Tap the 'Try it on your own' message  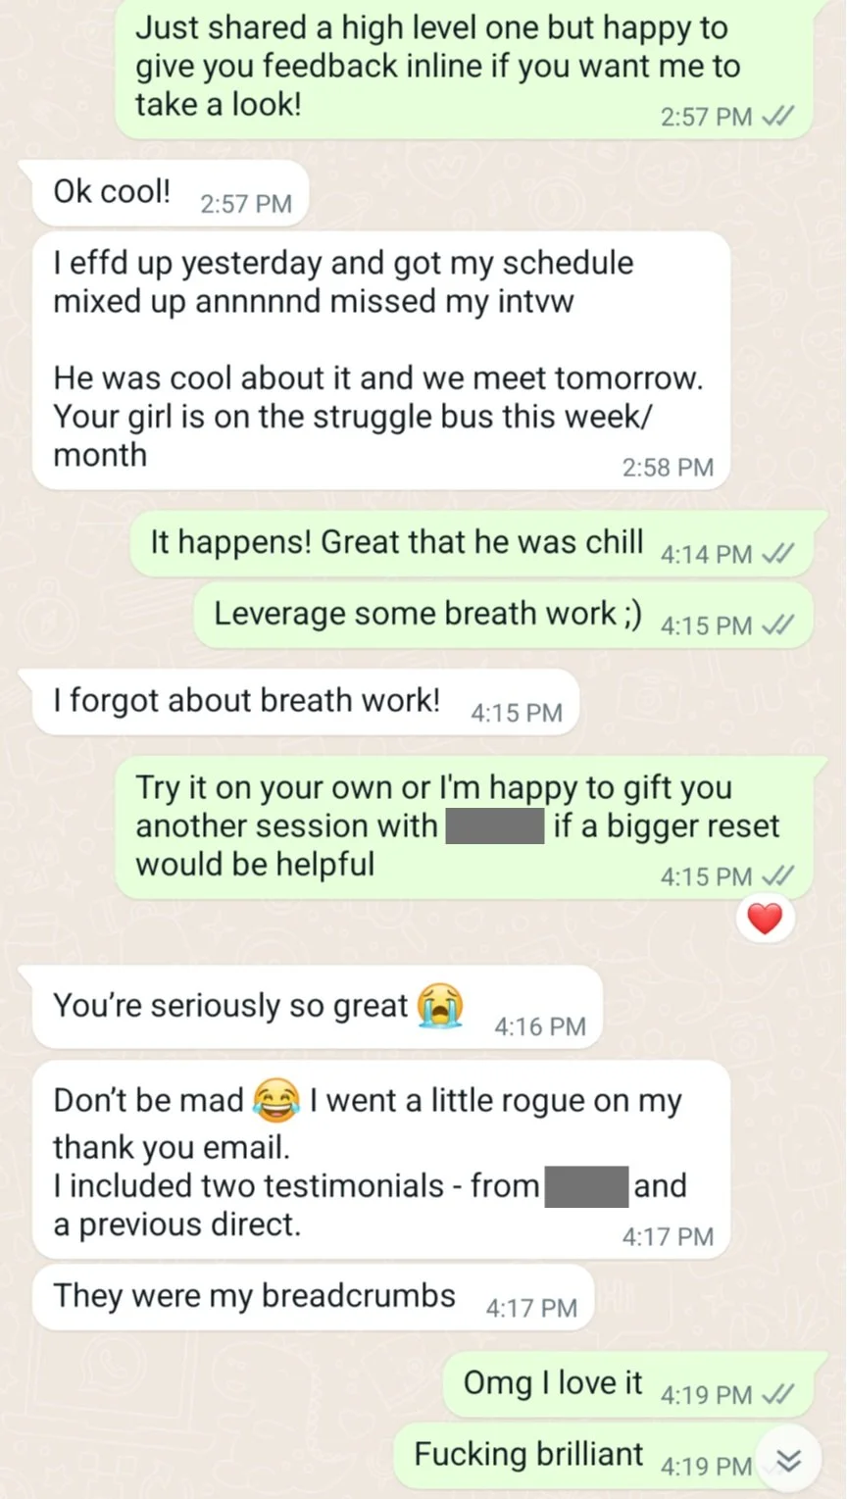click(x=464, y=828)
